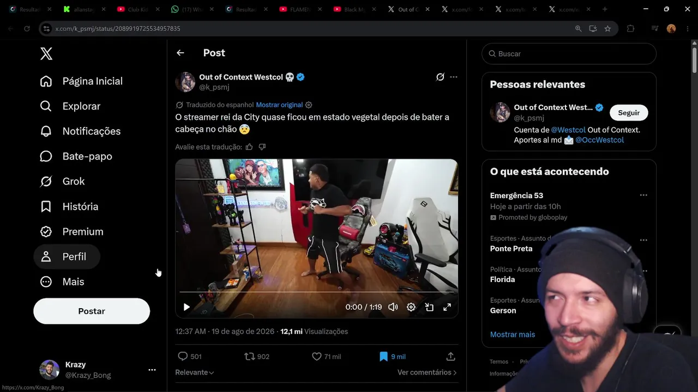The image size is (698, 392).
Task: Open Grok from the sidebar
Action: (63, 181)
